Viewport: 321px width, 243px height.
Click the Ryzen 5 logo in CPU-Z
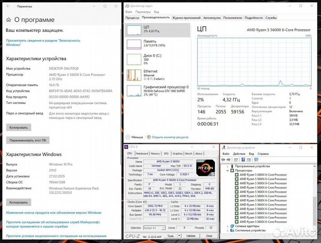(x=205, y=168)
